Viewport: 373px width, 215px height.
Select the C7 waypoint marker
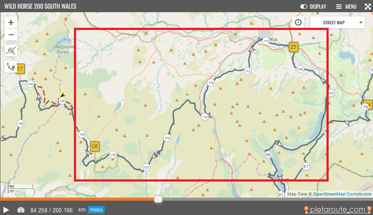[x=20, y=69]
